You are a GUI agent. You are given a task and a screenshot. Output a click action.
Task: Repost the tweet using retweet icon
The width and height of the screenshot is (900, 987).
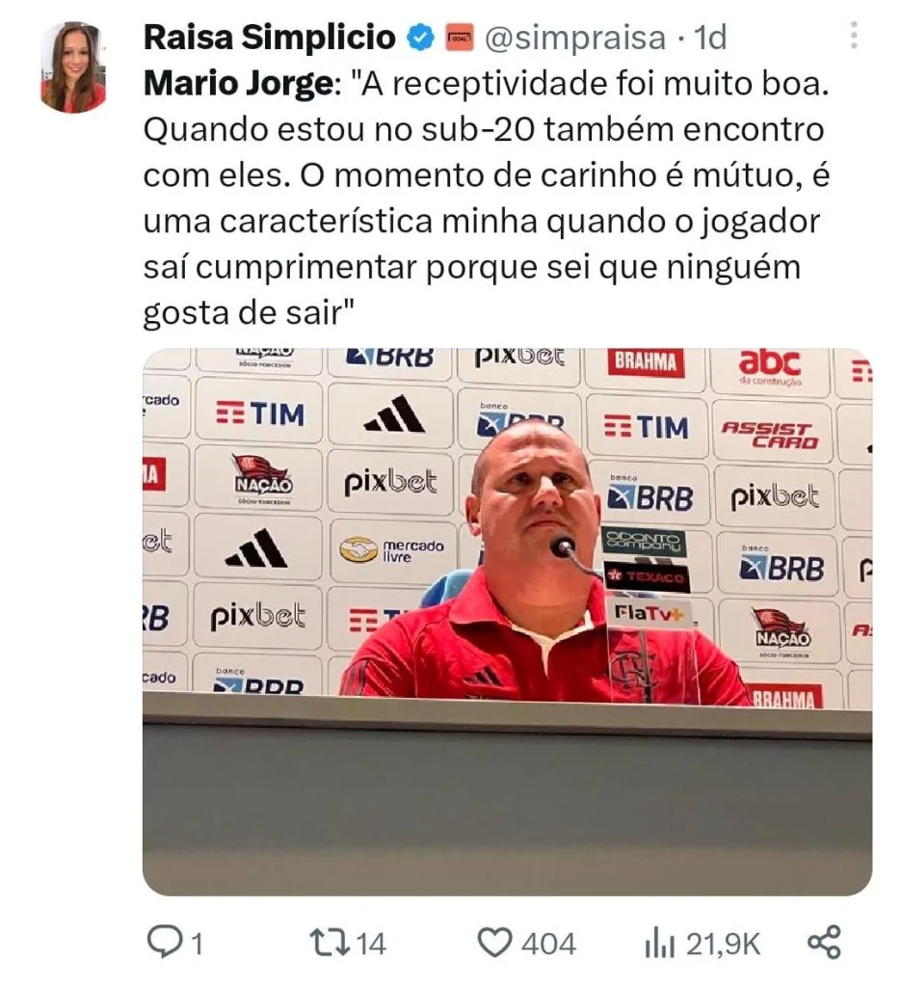[x=331, y=943]
